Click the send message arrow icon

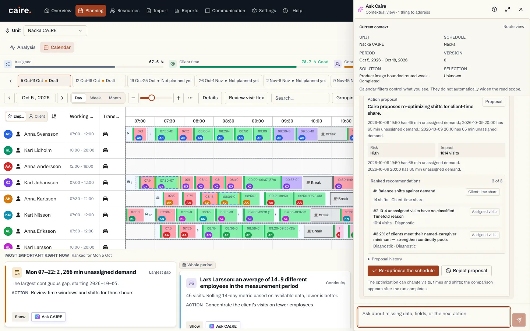tap(519, 320)
